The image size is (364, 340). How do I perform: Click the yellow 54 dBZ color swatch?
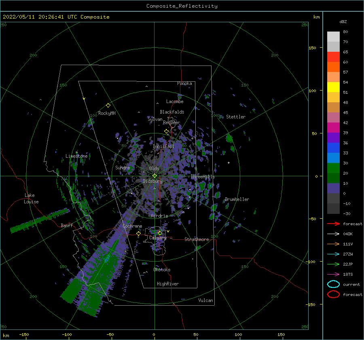pos(333,87)
